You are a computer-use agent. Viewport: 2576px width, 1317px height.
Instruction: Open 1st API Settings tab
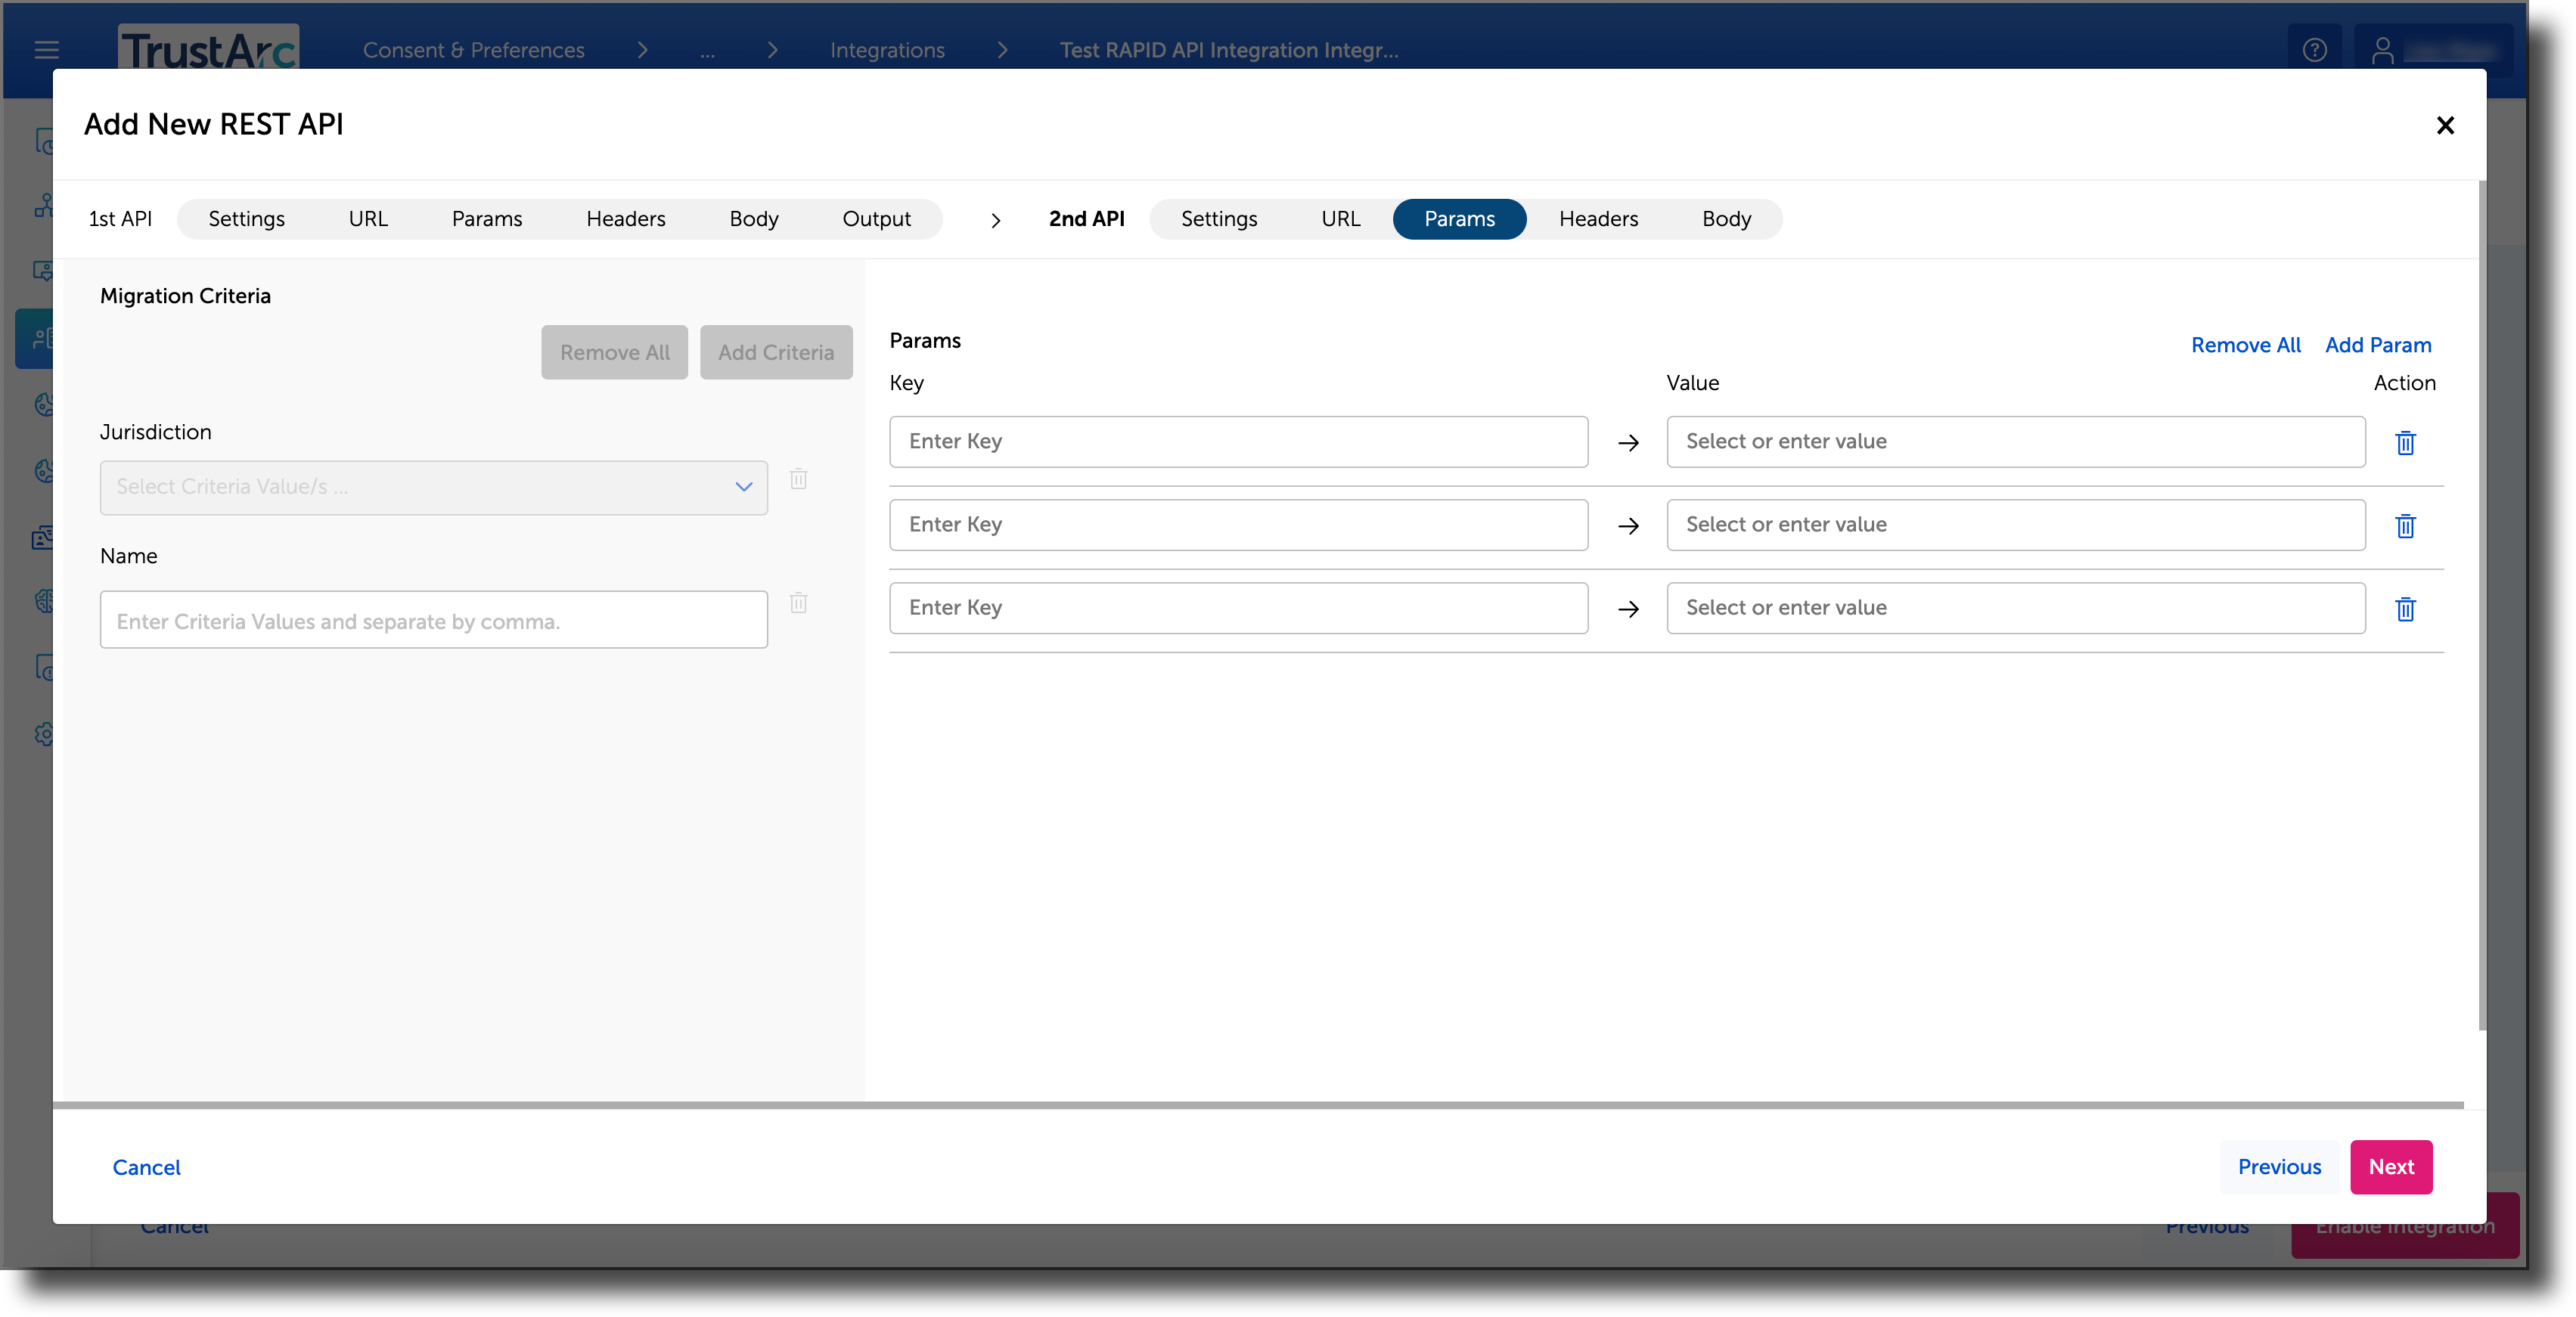point(246,219)
